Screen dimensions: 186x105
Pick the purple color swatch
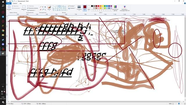[x=111, y=6]
